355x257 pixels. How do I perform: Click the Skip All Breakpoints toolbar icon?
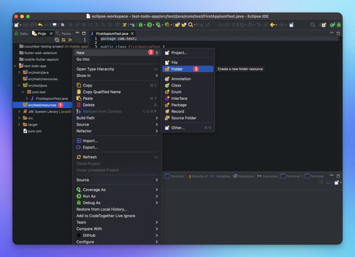click(x=63, y=25)
